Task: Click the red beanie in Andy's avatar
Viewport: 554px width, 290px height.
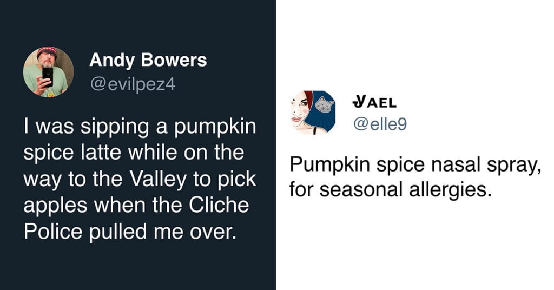Action: point(47,51)
